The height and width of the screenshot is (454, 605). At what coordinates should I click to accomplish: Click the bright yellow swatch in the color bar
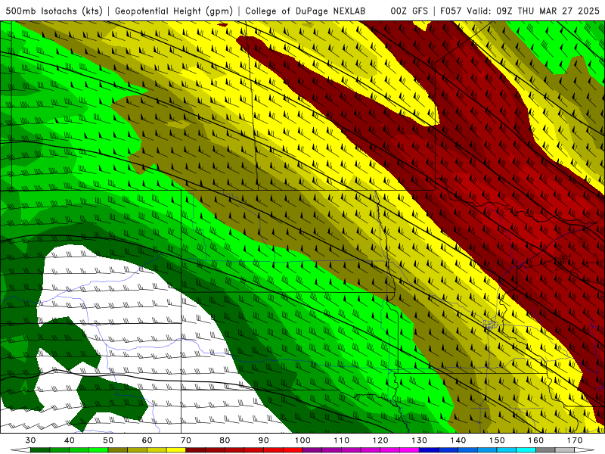click(x=176, y=450)
